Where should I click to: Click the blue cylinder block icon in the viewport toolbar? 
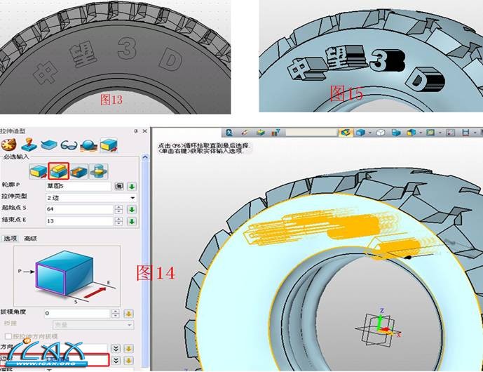396,133
